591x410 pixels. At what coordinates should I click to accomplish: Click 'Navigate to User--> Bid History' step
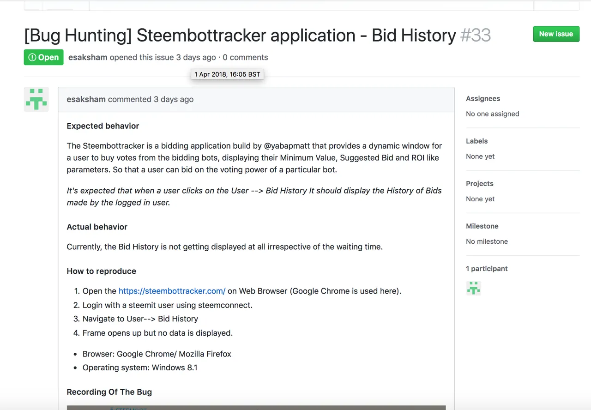(140, 319)
